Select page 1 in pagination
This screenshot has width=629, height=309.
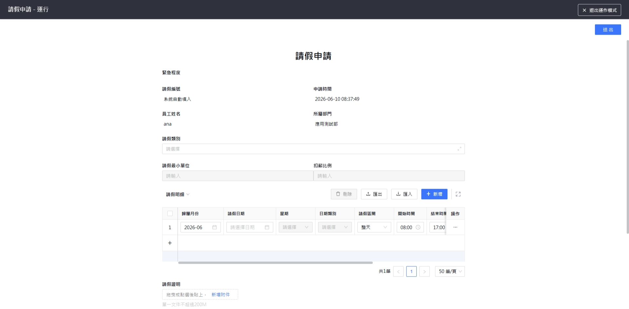(x=411, y=271)
